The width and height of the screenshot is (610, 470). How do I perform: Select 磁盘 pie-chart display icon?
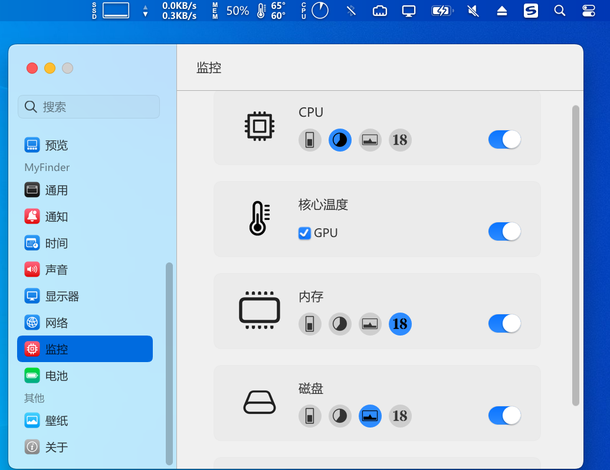[340, 416]
